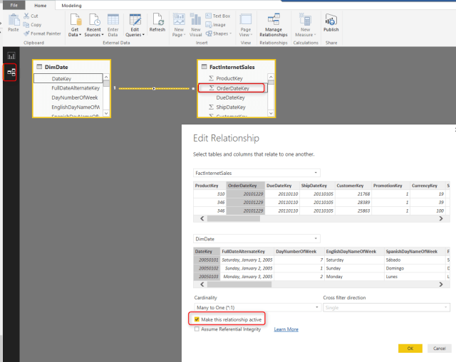Open the Shapes menu
This screenshot has width=456, height=362.
coord(219,33)
